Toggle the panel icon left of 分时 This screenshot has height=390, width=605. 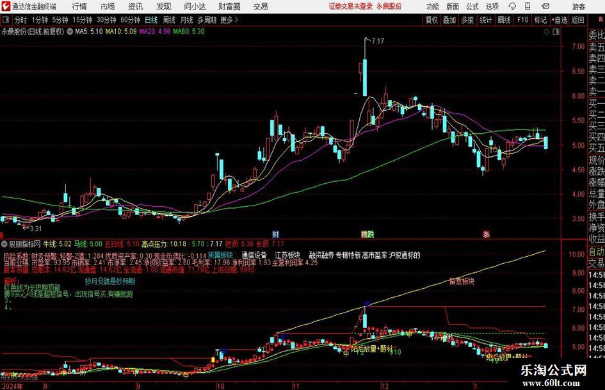pos(6,20)
